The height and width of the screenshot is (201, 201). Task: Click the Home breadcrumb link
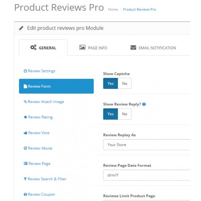click(113, 10)
